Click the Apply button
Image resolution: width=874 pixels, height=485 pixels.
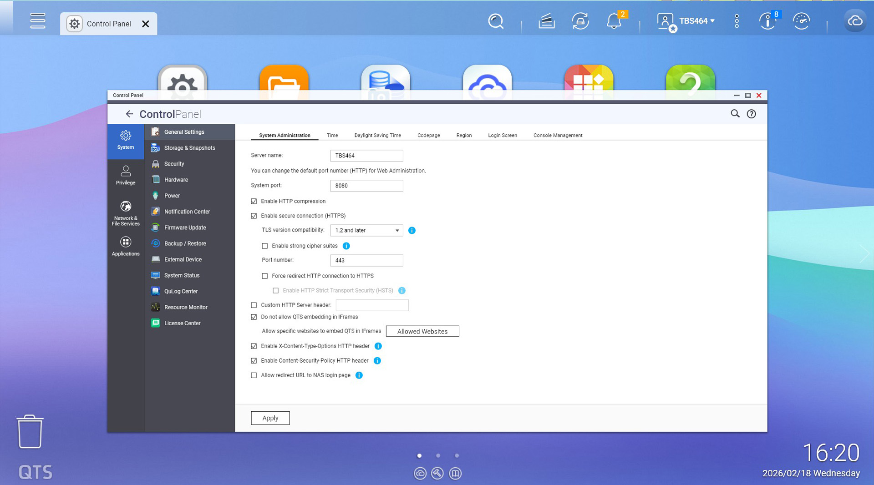click(270, 418)
